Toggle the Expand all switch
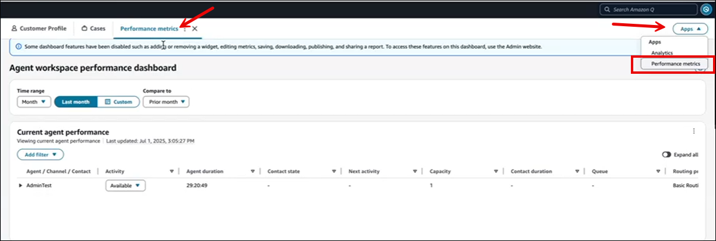716x241 pixels. (x=667, y=155)
